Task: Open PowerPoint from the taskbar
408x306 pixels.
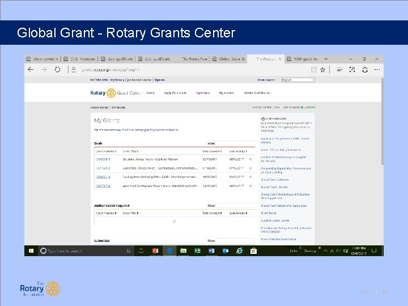Action: pos(155,251)
